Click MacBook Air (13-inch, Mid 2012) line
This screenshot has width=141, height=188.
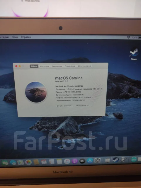tap(69, 86)
